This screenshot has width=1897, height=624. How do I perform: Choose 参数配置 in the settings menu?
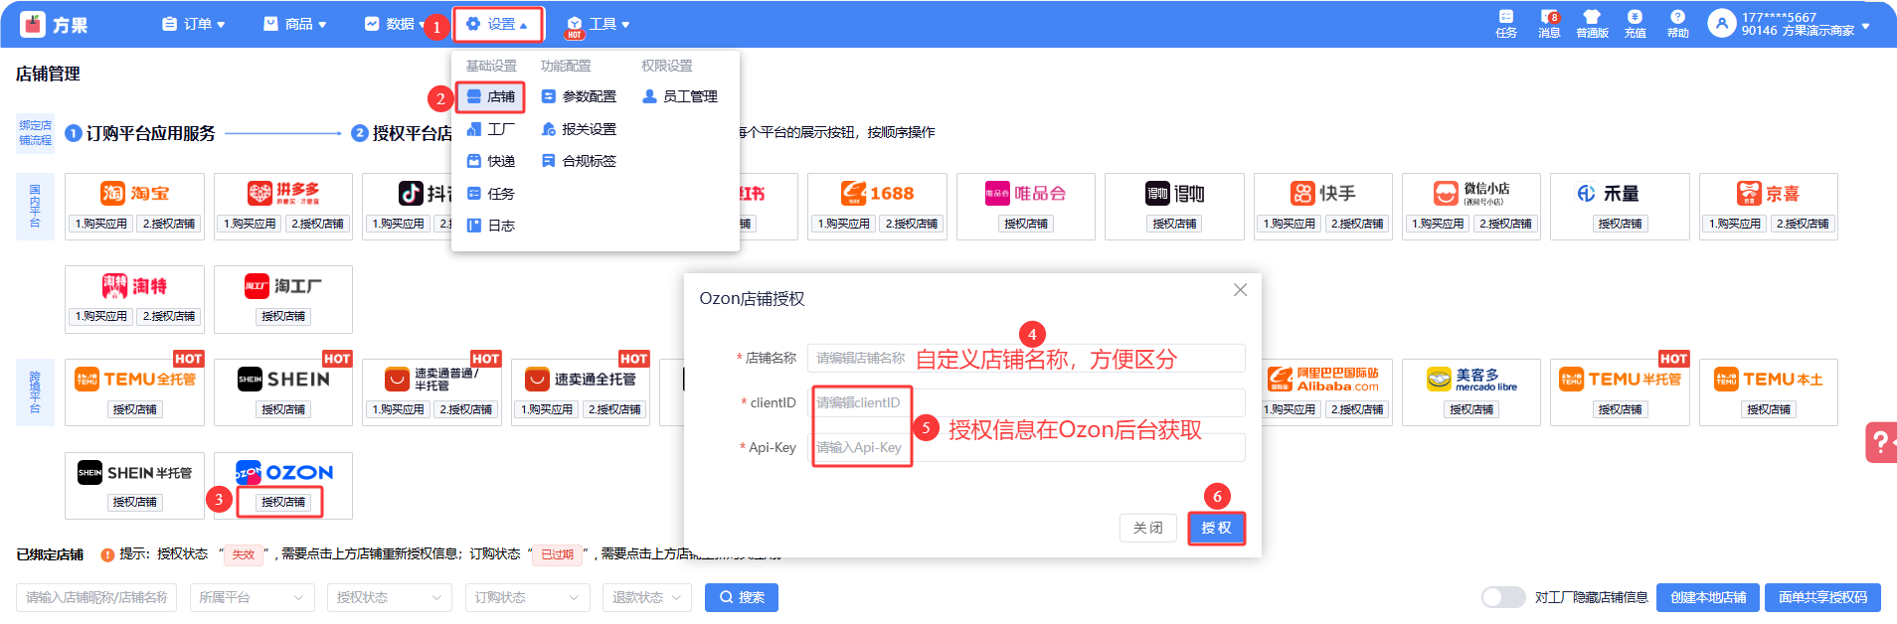pos(579,96)
